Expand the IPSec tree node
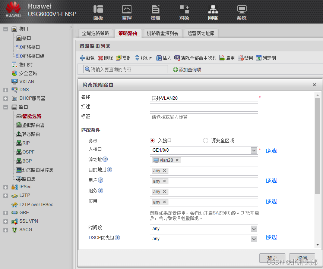This screenshot has height=269, width=323. (6, 187)
